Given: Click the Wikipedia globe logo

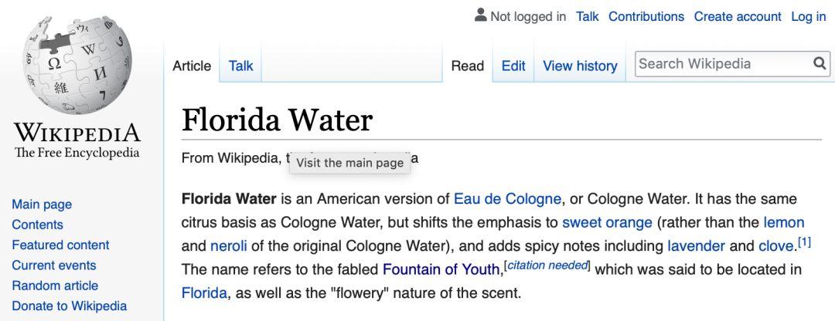Looking at the screenshot, I should point(77,68).
